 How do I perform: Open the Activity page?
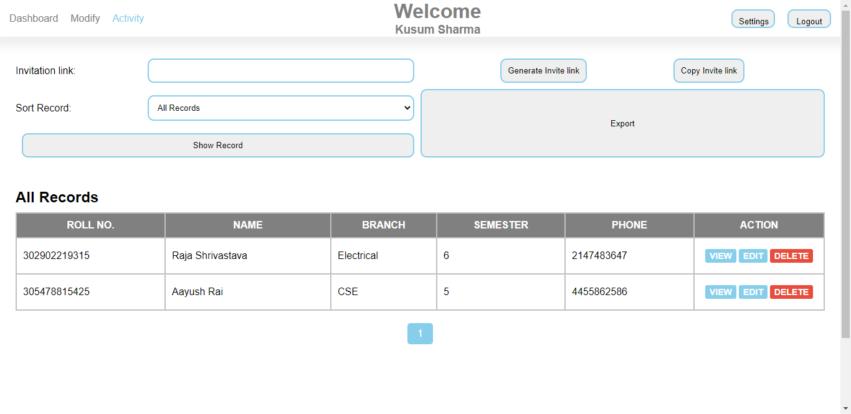click(x=128, y=18)
